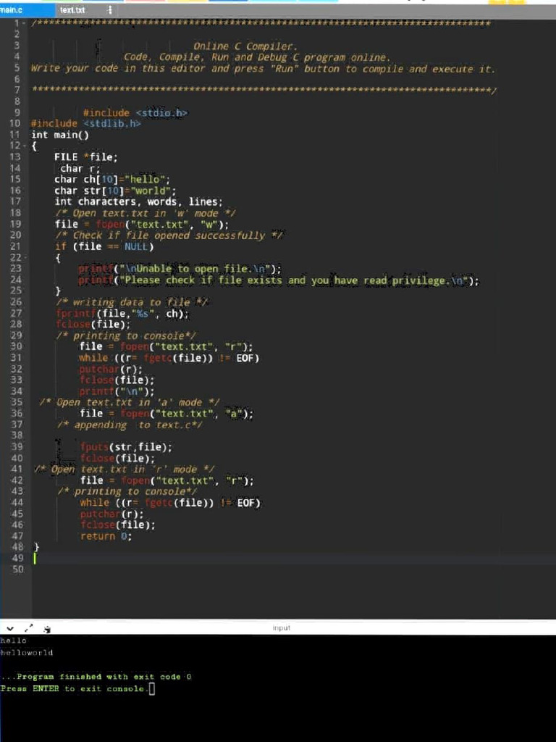The image size is (556, 742).
Task: Click the 'fputs(str,file);' line
Action: pos(126,446)
